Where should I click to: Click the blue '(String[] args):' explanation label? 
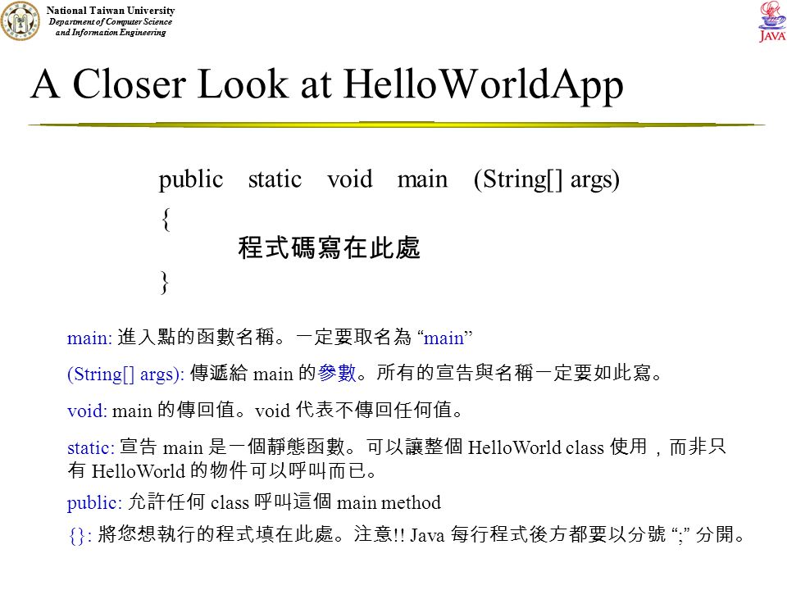125,374
